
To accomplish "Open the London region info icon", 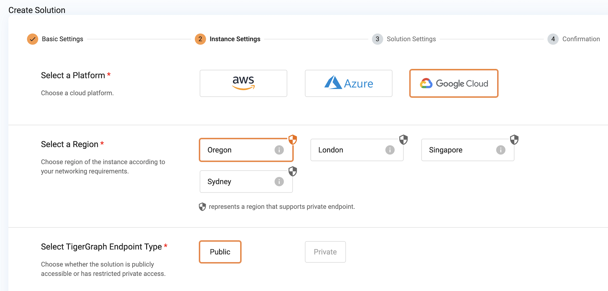I will (x=390, y=150).
